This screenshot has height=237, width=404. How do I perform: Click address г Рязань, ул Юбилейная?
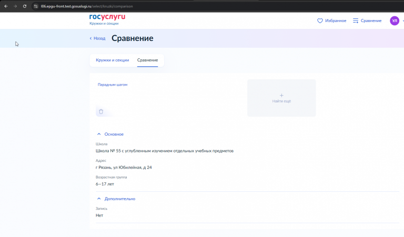coord(124,167)
